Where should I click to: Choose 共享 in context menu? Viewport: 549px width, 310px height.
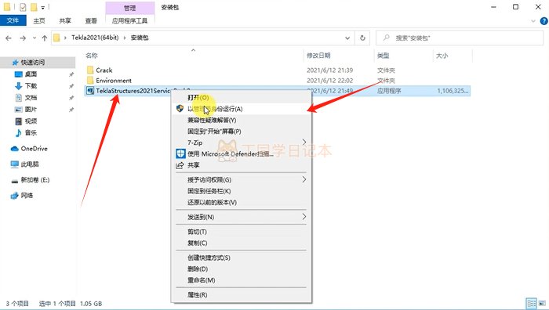pos(242,165)
